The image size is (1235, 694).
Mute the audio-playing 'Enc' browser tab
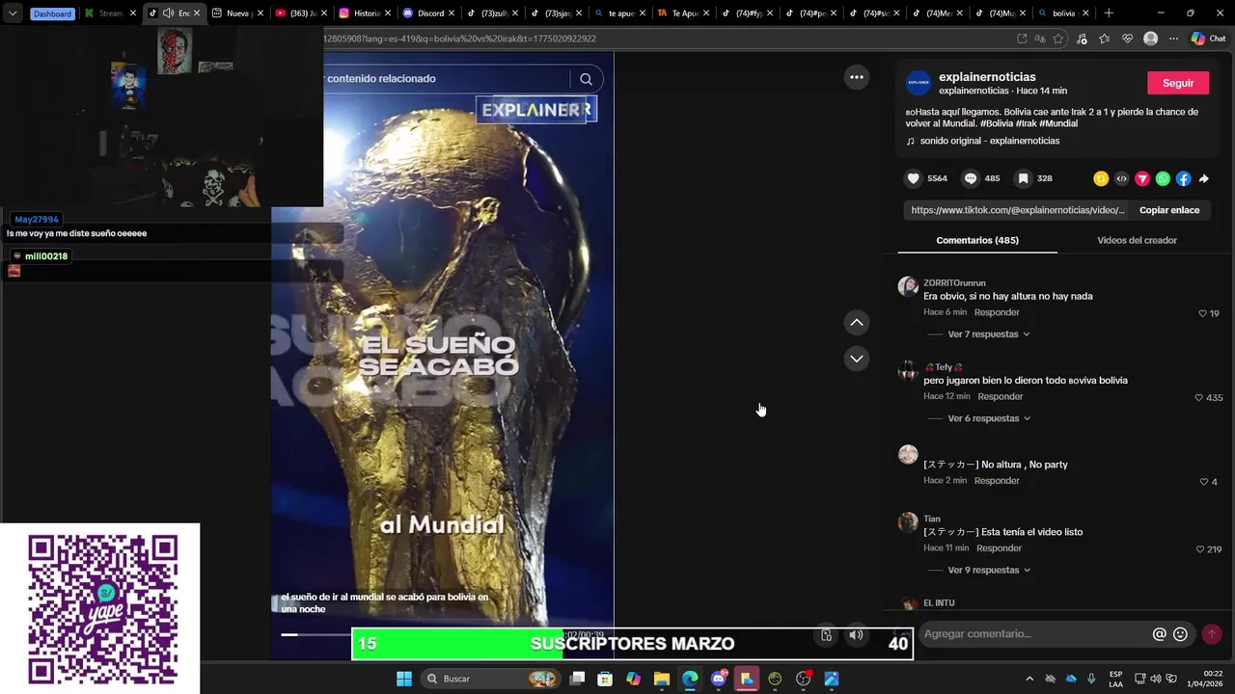click(168, 13)
